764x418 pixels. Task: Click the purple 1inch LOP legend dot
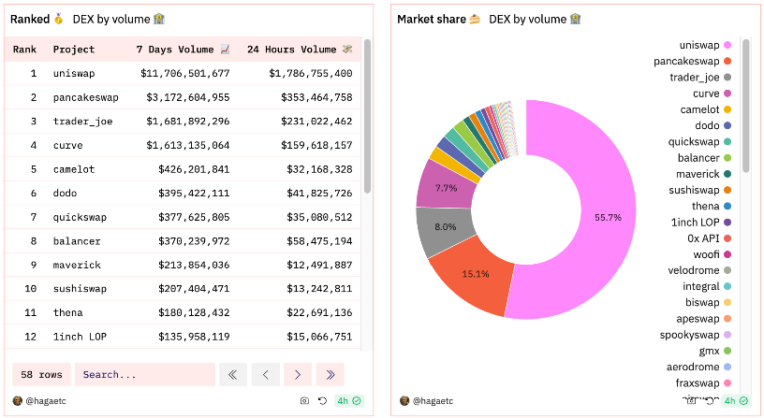coord(727,222)
